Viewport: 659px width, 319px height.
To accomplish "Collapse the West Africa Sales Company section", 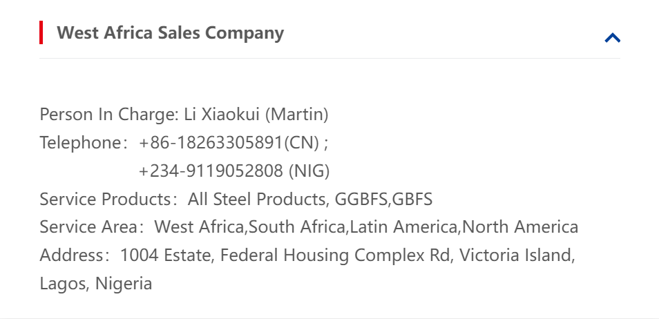I will coord(612,38).
